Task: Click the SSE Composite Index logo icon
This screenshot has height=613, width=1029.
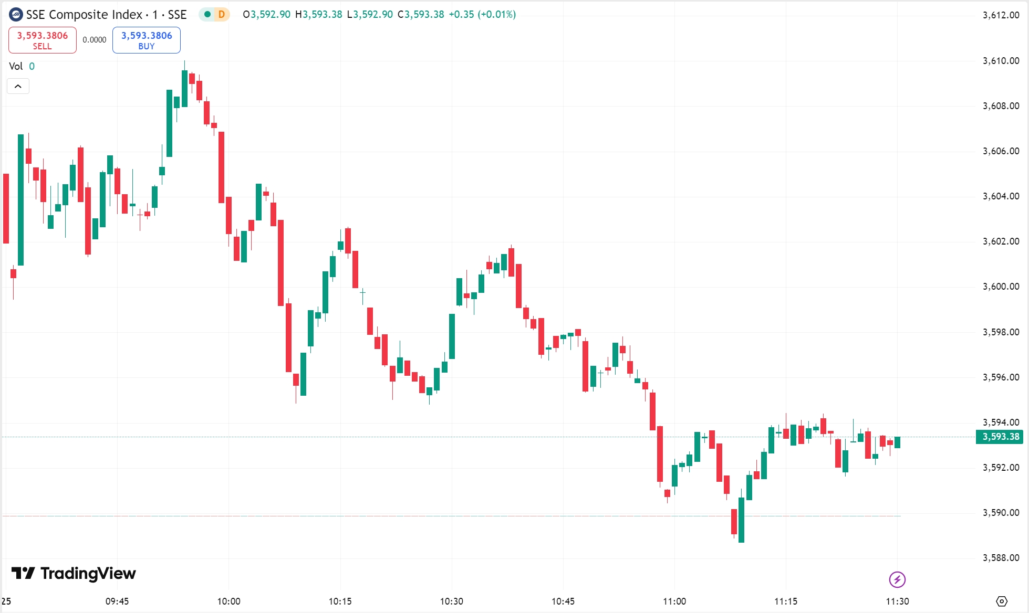Action: [x=16, y=15]
